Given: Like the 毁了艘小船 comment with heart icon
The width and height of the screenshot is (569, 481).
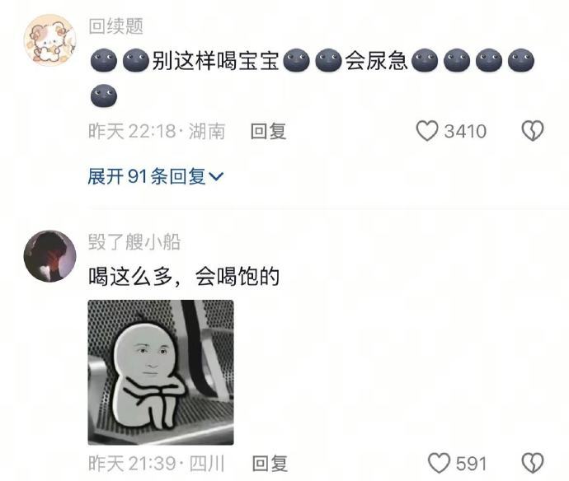Looking at the screenshot, I should tap(439, 463).
